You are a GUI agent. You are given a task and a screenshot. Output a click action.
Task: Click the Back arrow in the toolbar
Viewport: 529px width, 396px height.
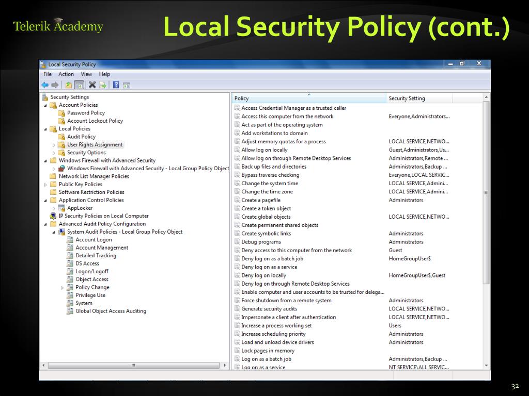coord(44,85)
